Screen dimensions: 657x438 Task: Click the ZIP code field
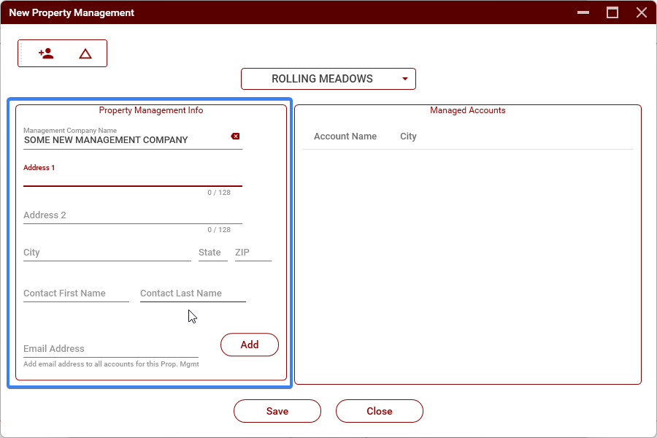(x=253, y=253)
